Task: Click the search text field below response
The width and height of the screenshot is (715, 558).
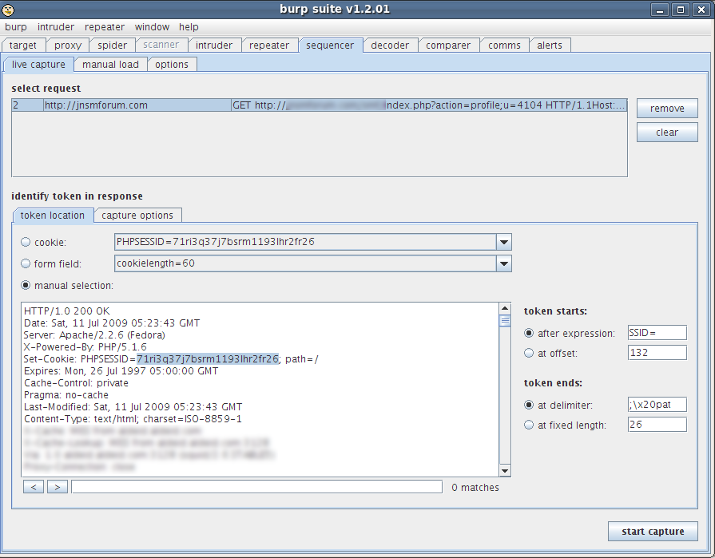Action: coord(256,486)
